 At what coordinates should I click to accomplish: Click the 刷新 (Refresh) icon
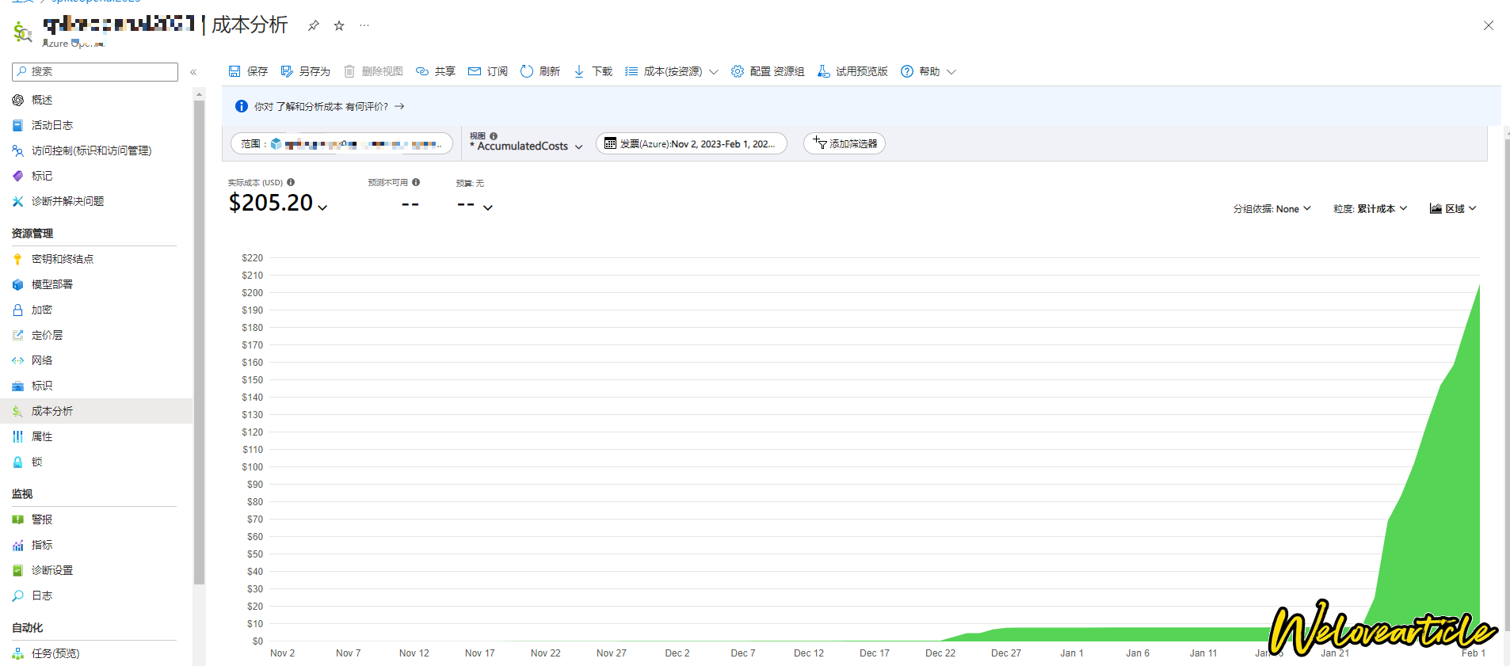pos(527,71)
